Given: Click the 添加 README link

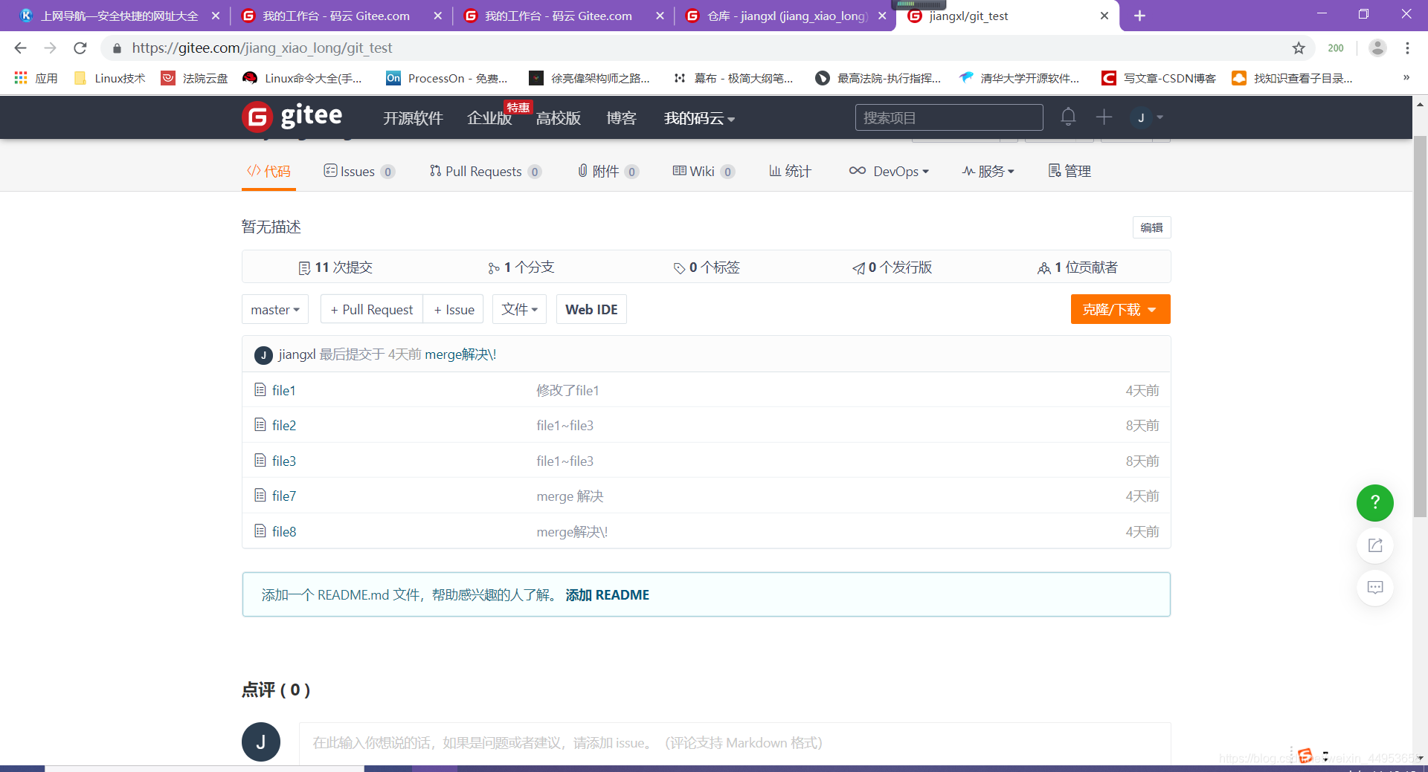Looking at the screenshot, I should pyautogui.click(x=607, y=594).
